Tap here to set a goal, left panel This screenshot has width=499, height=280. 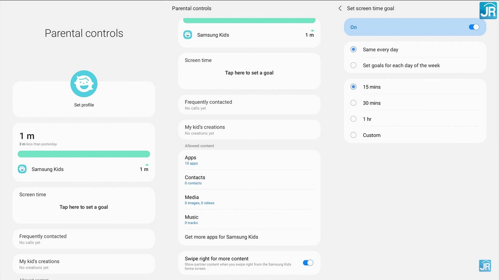pyautogui.click(x=84, y=207)
